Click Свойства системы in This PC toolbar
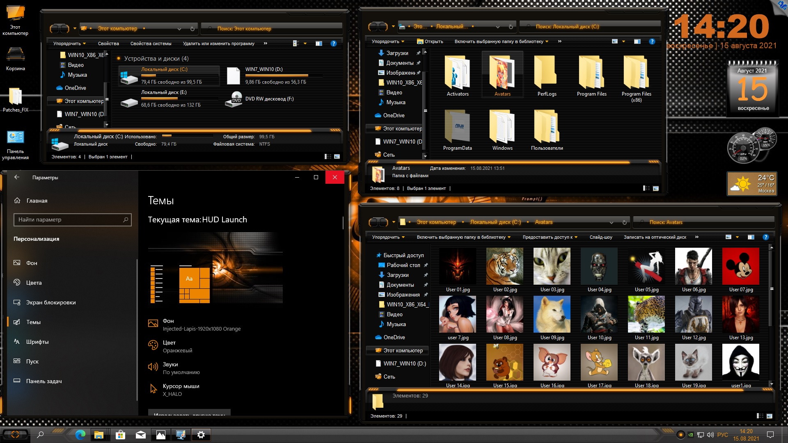 (151, 43)
